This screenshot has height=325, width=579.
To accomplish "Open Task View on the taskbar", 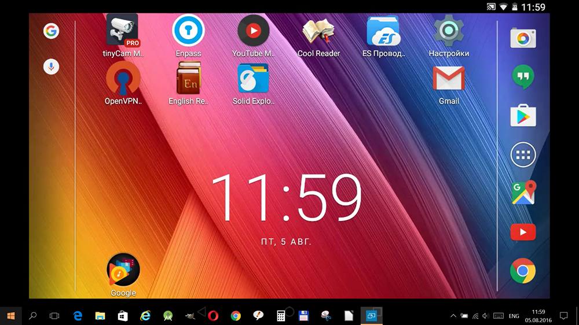I will pyautogui.click(x=54, y=316).
